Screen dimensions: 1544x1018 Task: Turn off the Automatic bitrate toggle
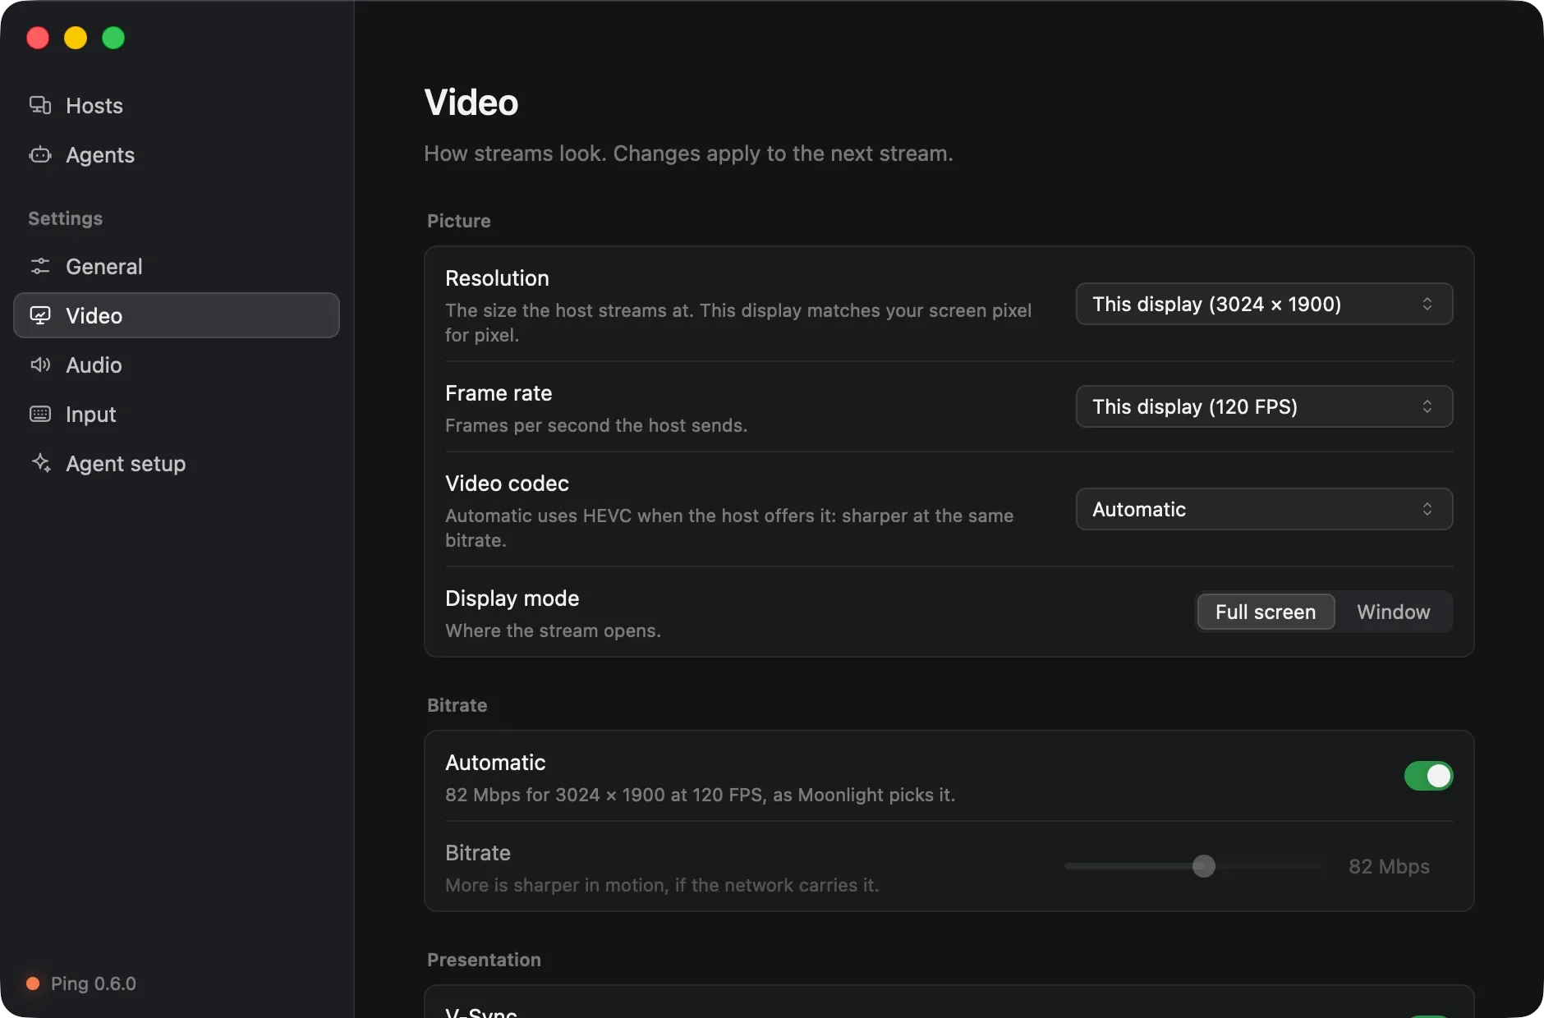click(x=1428, y=776)
